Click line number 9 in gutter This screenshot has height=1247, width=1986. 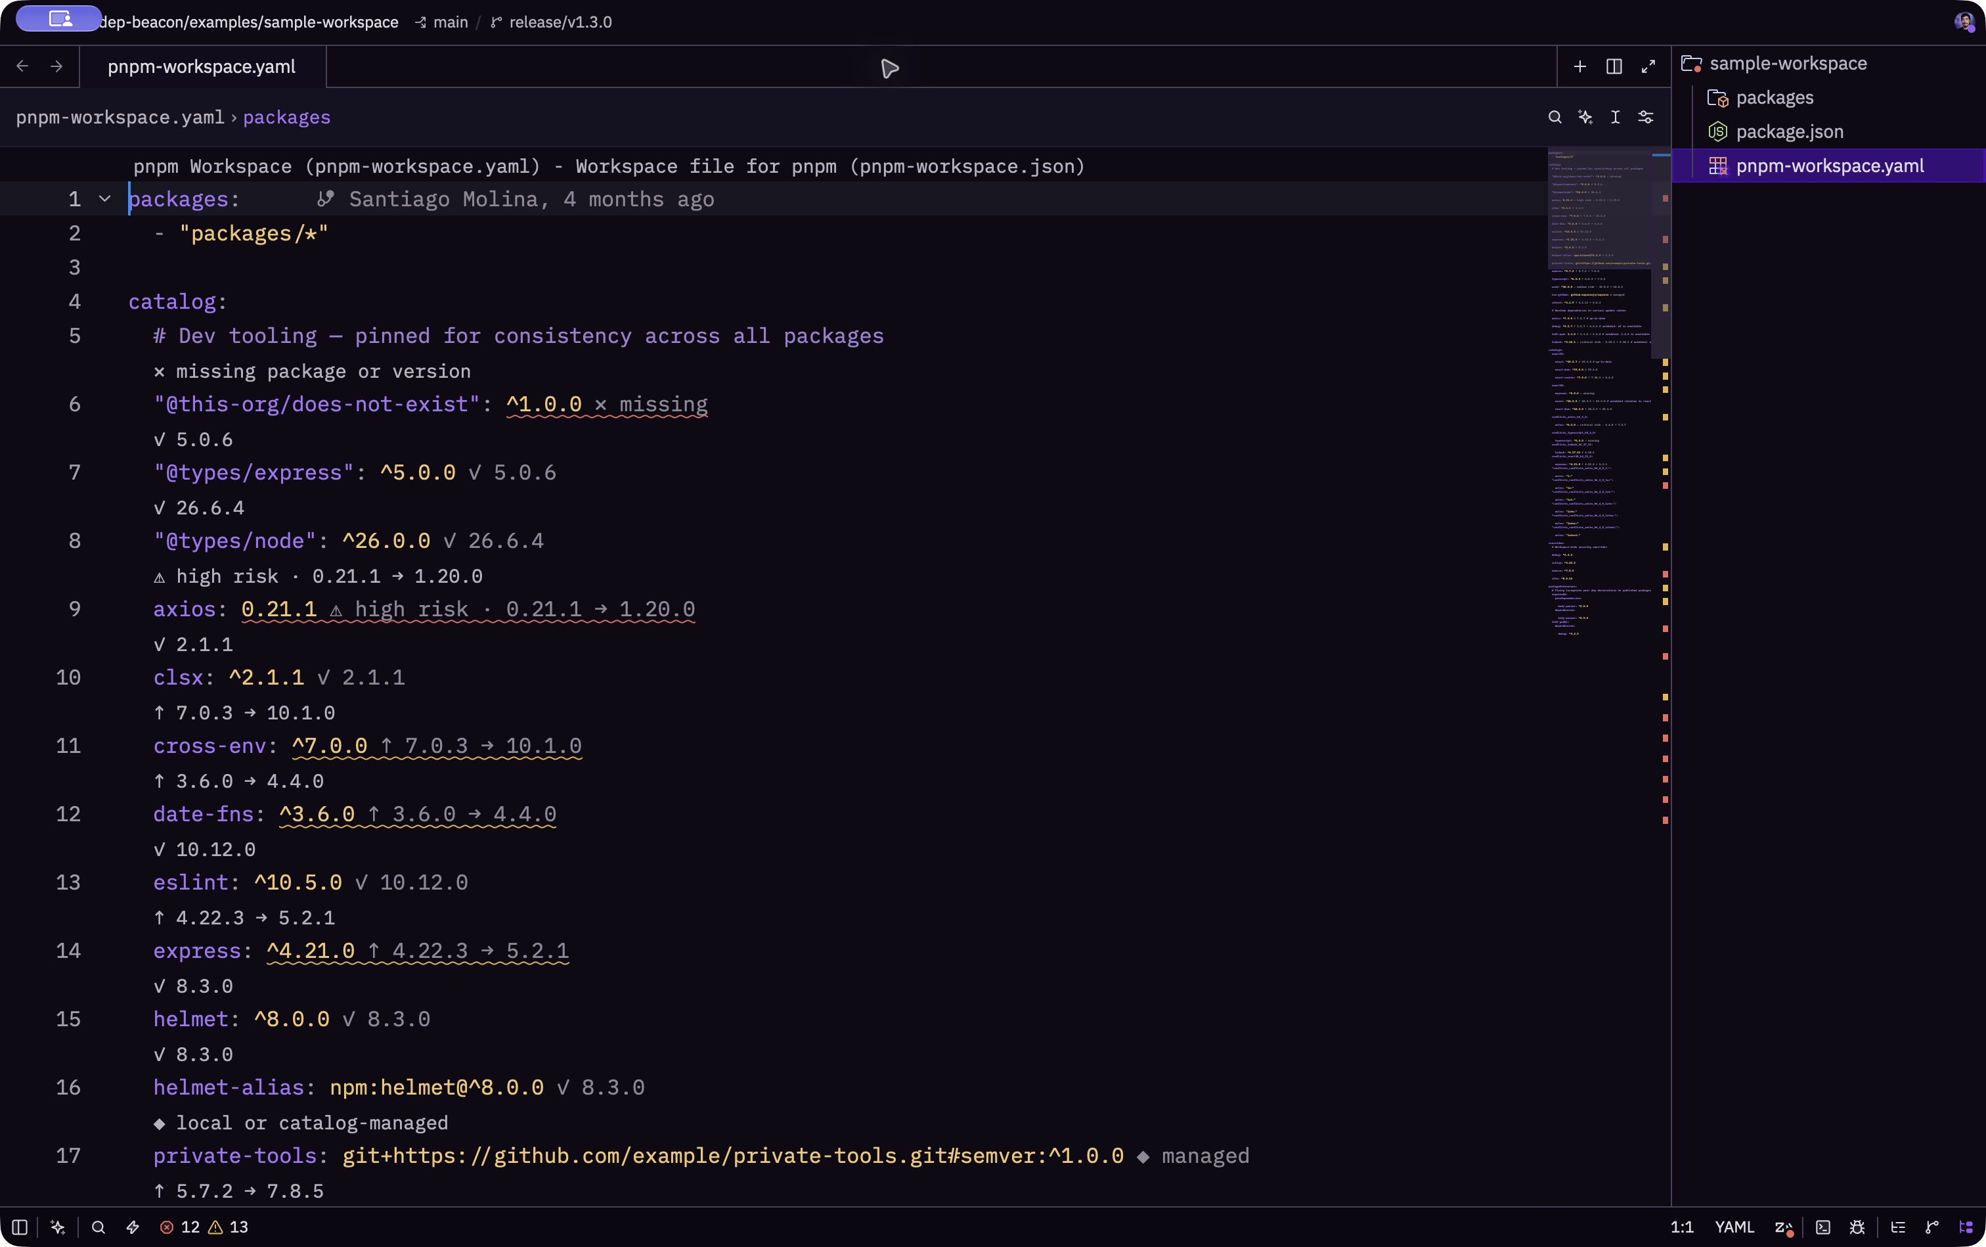coord(74,610)
